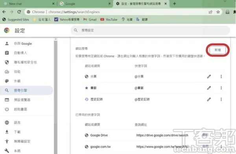Open the 翻譯 translate bookmark

point(142,20)
